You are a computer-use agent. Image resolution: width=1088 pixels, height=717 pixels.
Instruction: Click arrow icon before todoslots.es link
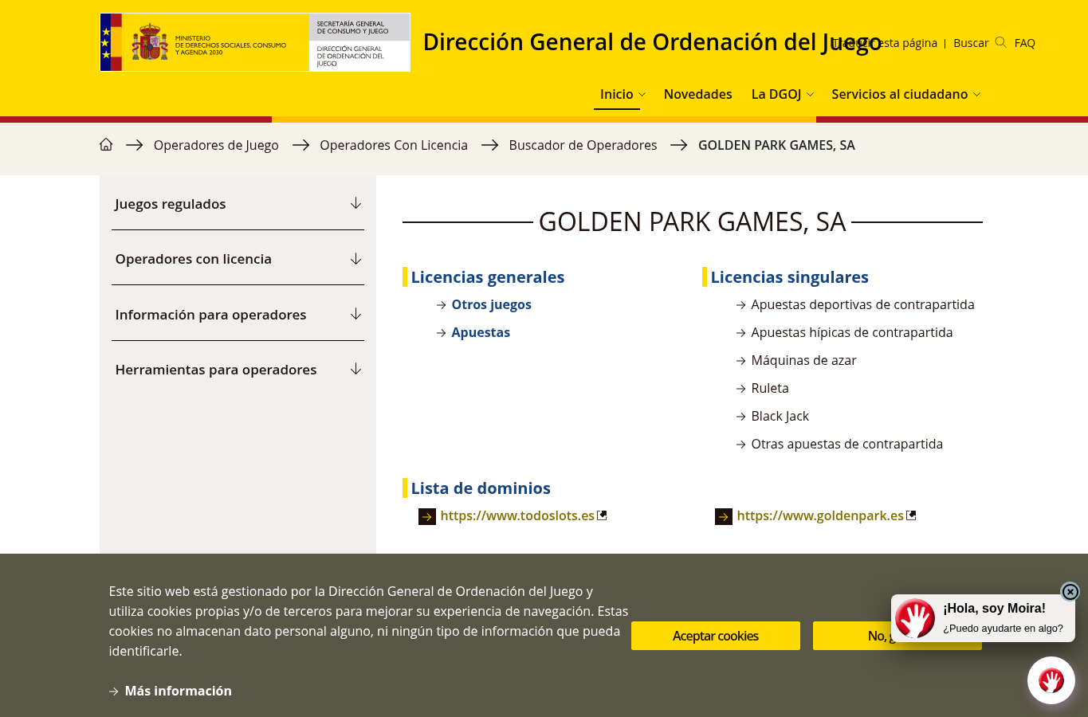(427, 517)
